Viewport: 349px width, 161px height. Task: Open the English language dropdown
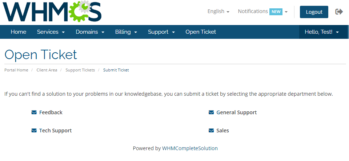(x=218, y=11)
